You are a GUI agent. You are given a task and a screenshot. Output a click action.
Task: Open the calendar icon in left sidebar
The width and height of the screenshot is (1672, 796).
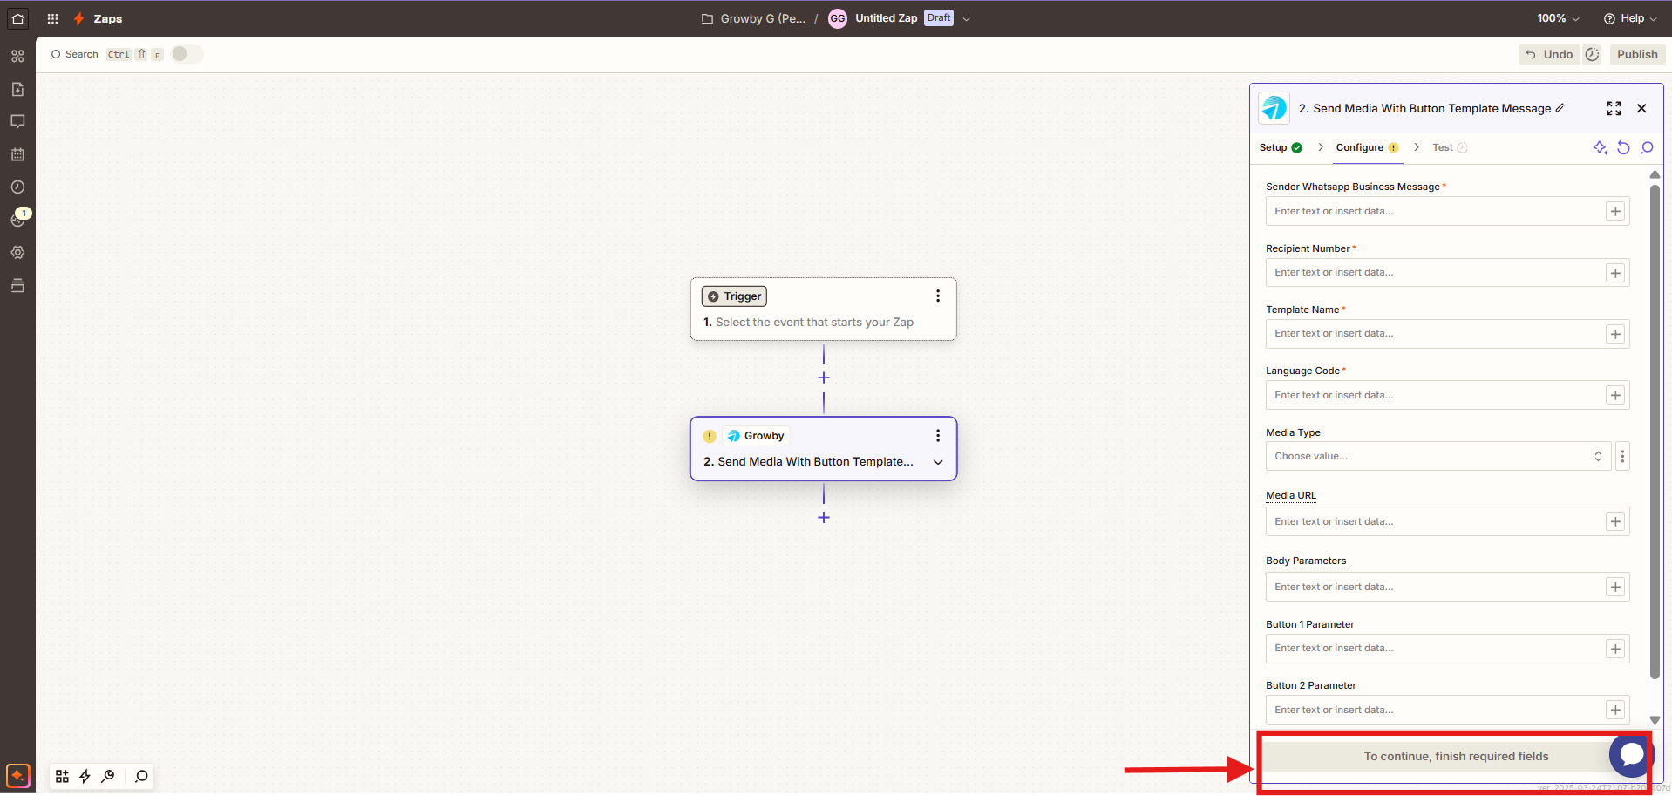click(x=17, y=154)
